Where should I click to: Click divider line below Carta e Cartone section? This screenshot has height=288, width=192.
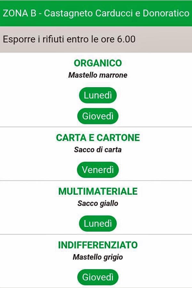(96, 181)
